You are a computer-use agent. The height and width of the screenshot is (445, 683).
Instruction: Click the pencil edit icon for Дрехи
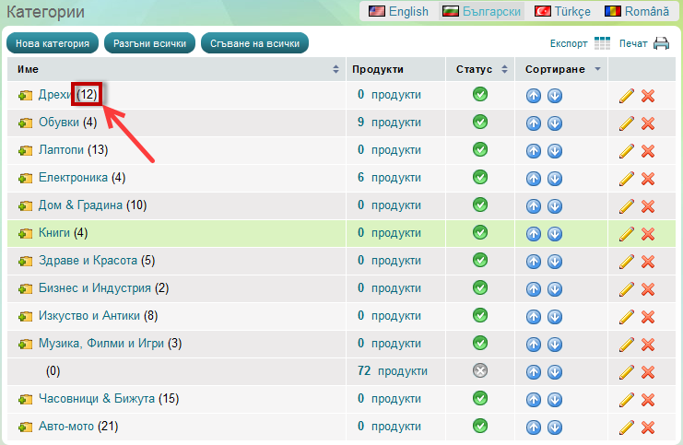coord(627,96)
